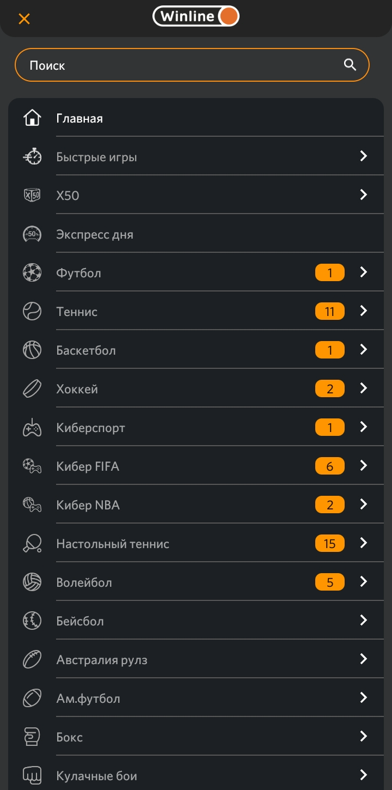Expand the X50 chevron arrow
Screen dimensions: 392x790
pyautogui.click(x=364, y=195)
